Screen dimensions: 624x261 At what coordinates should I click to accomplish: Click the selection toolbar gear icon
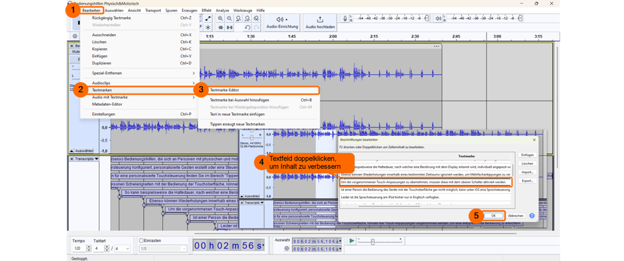click(x=286, y=249)
